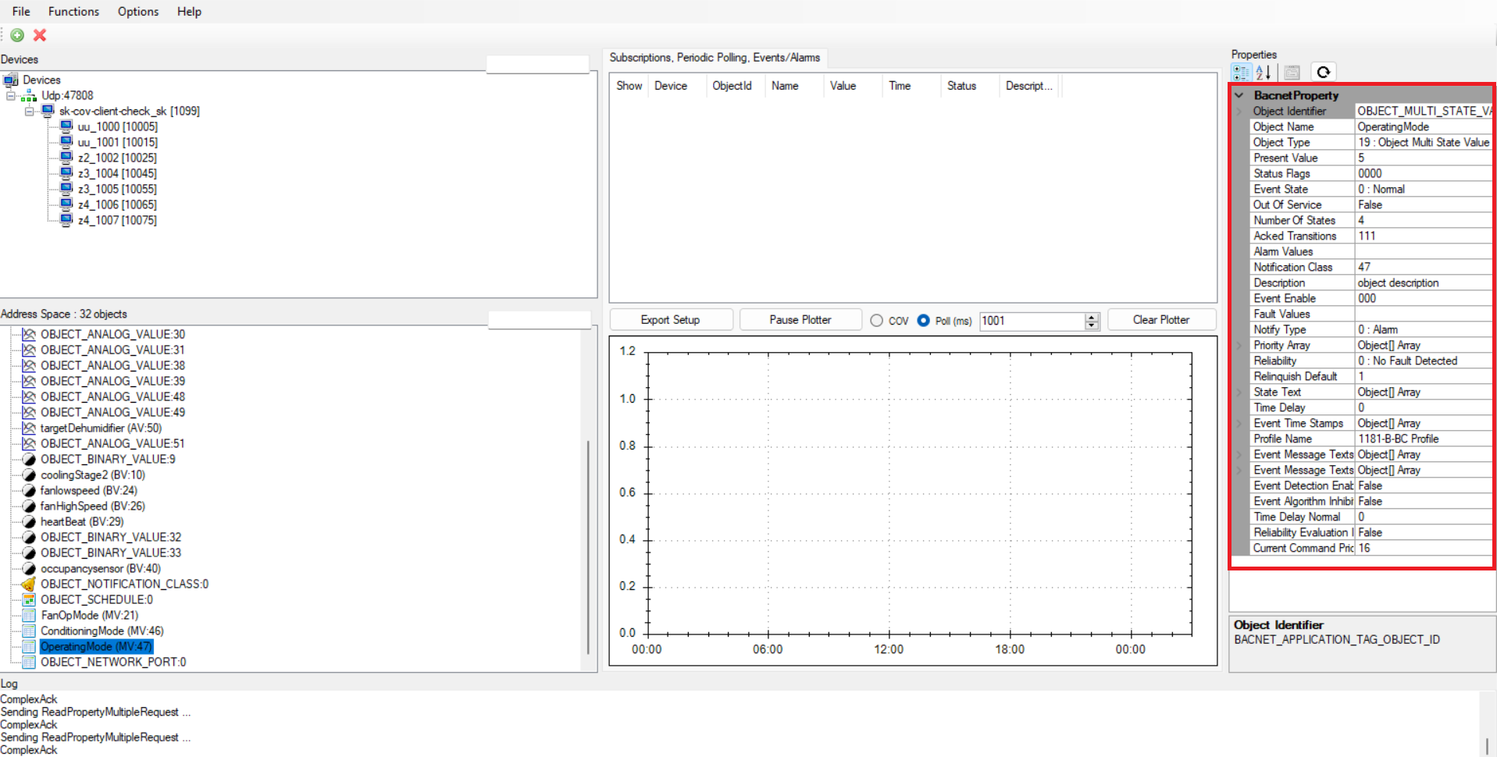Click the Notification Class value 47
This screenshot has height=757, width=1497.
pos(1423,267)
